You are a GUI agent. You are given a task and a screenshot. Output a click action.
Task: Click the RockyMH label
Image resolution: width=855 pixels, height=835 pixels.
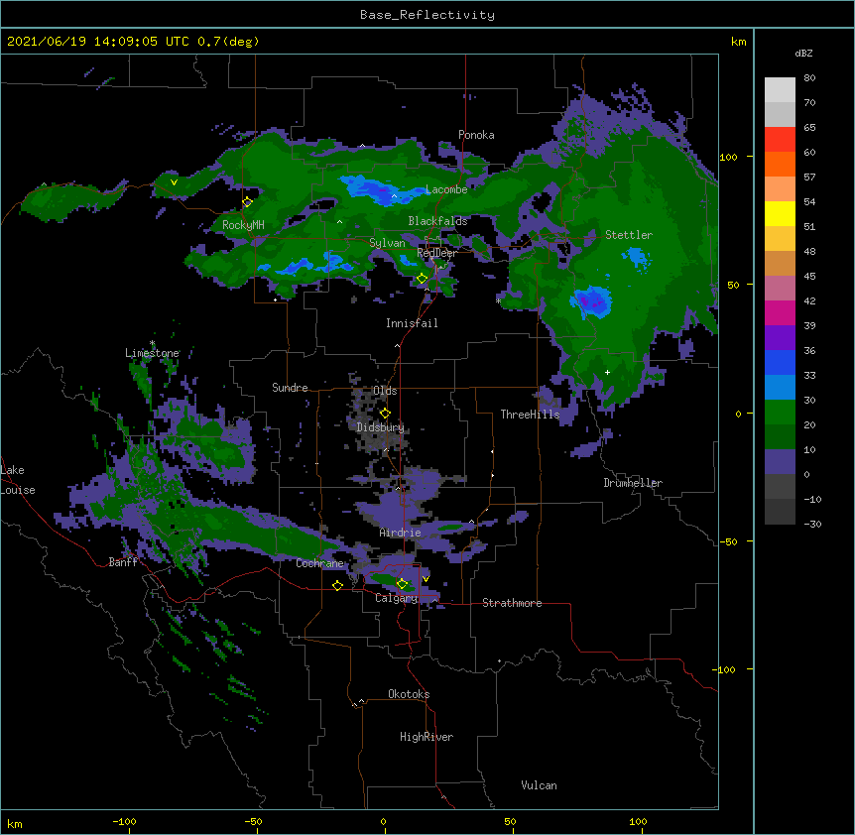(243, 225)
